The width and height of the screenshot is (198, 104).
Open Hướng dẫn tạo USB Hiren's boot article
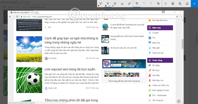pyautogui.click(x=127, y=38)
